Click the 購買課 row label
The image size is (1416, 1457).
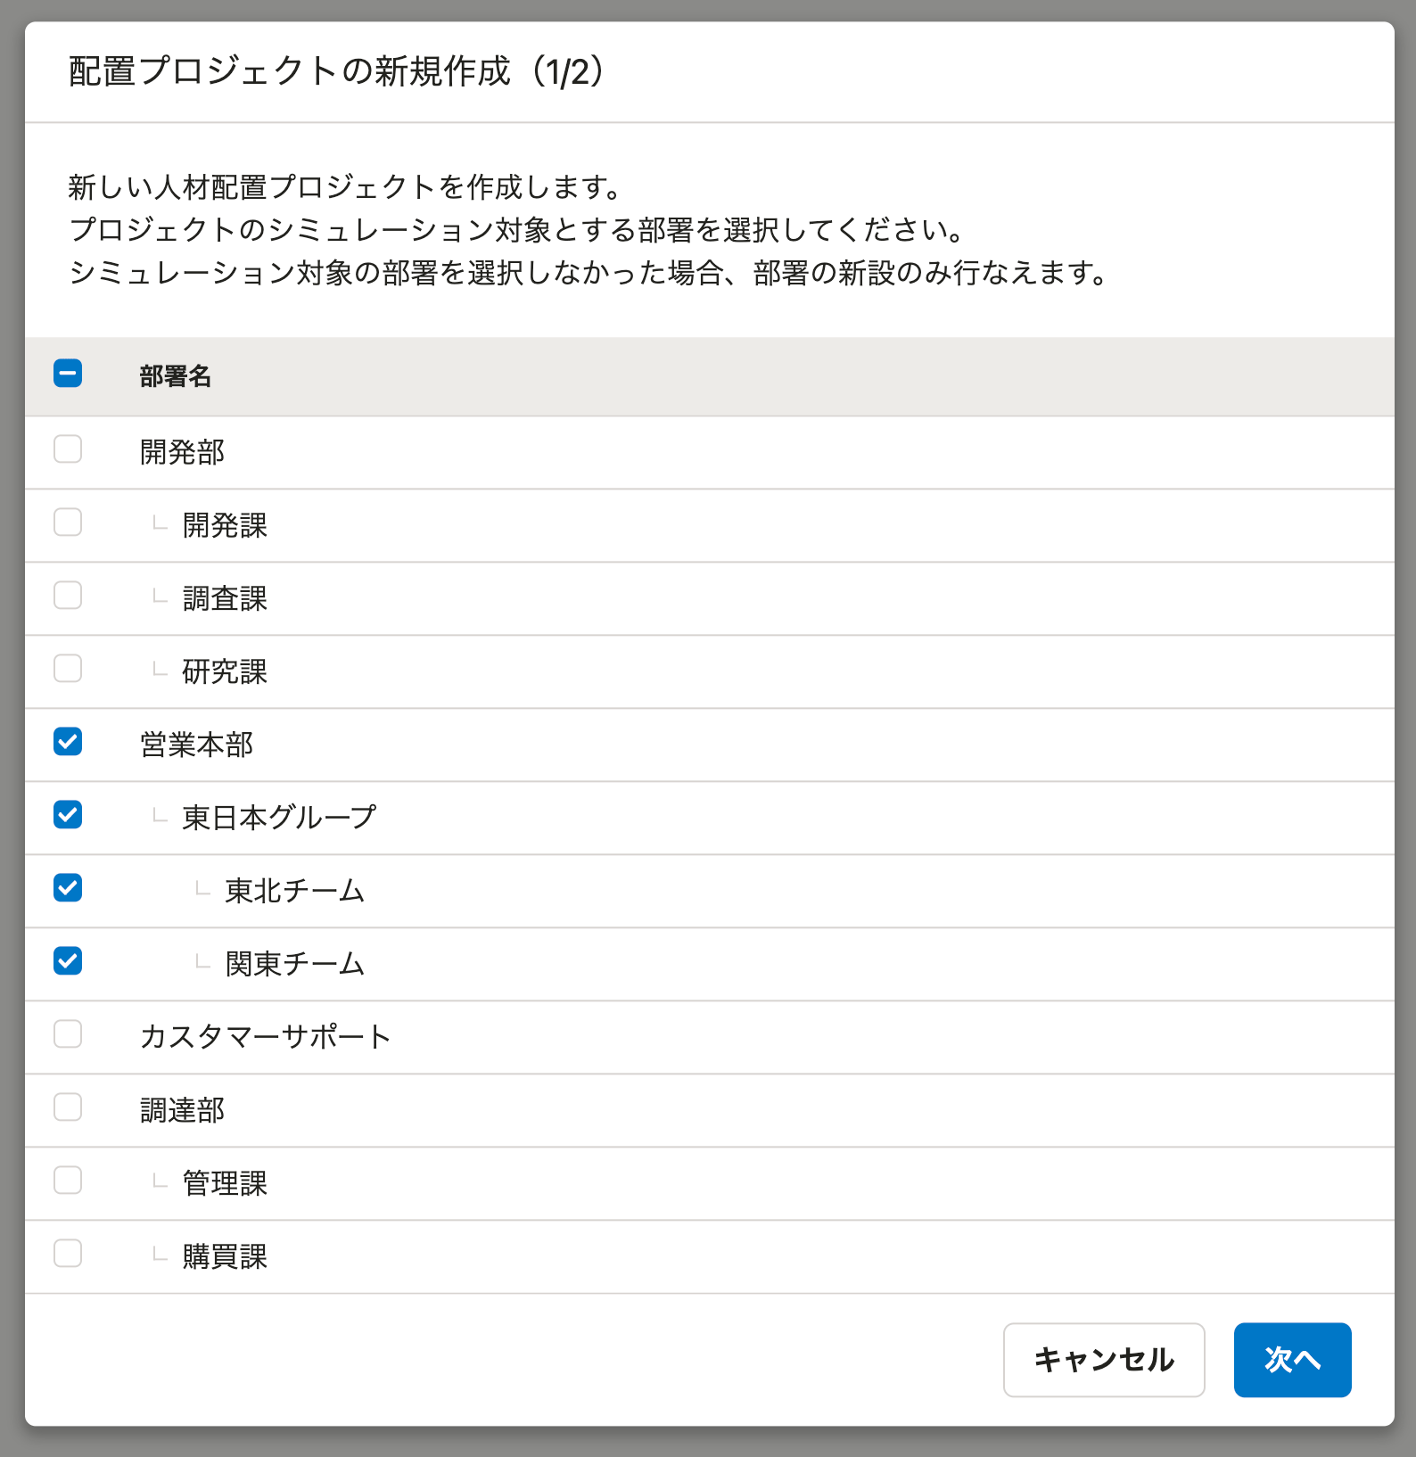(225, 1256)
